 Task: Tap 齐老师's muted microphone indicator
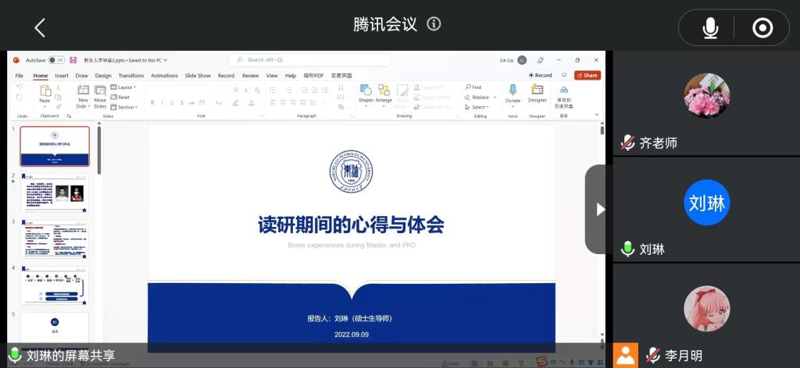point(627,143)
